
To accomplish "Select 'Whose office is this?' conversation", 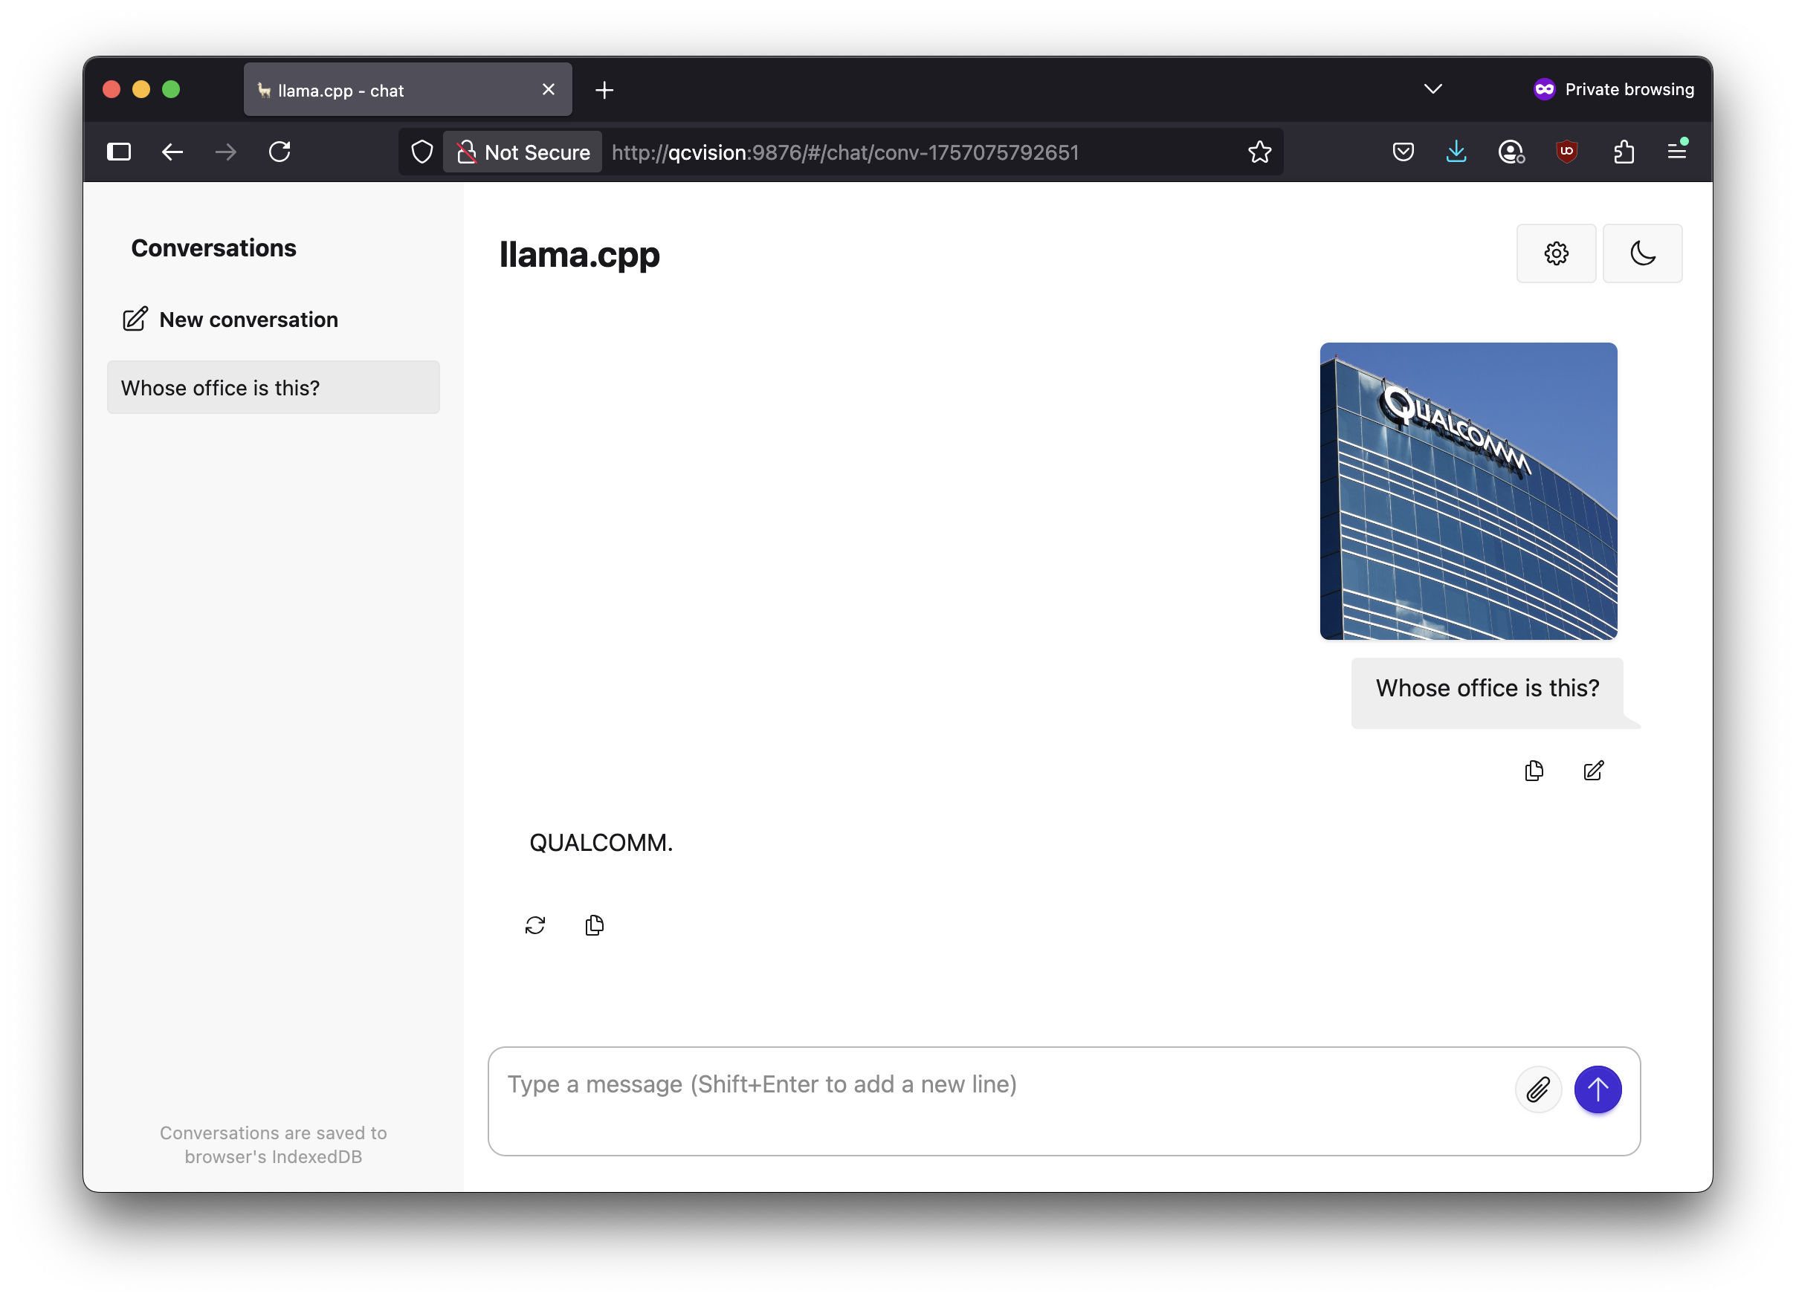I will [x=274, y=387].
